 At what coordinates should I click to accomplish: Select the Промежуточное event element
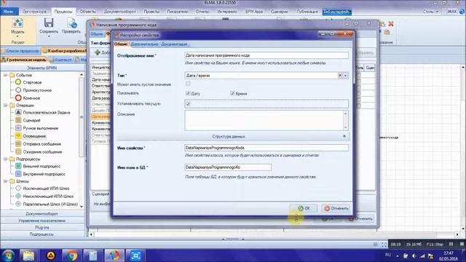[37, 90]
